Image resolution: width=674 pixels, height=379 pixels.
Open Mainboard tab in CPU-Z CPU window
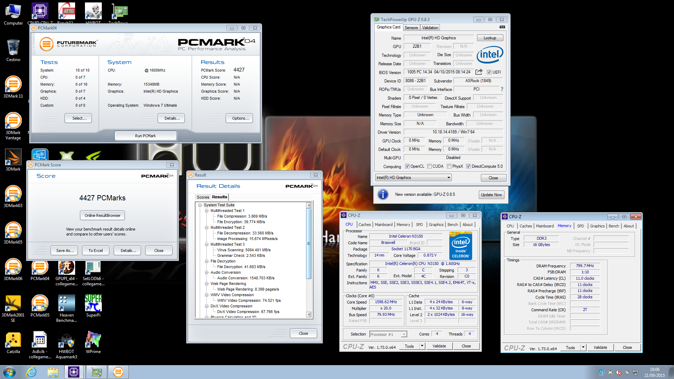pos(384,225)
